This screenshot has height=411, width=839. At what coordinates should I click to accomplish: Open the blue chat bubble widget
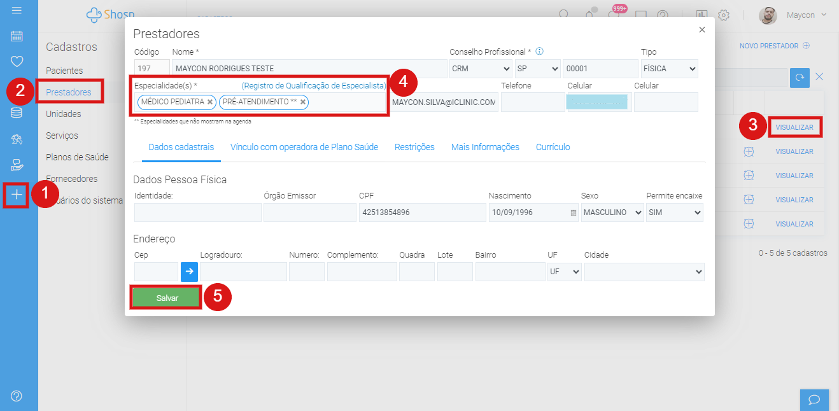(x=814, y=400)
